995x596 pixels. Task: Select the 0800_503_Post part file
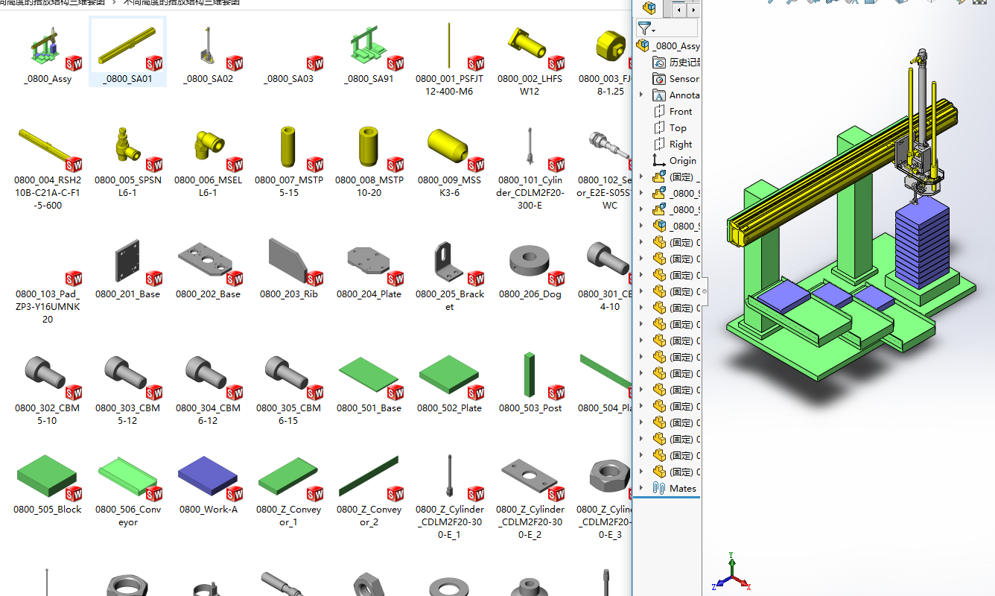[x=530, y=382]
